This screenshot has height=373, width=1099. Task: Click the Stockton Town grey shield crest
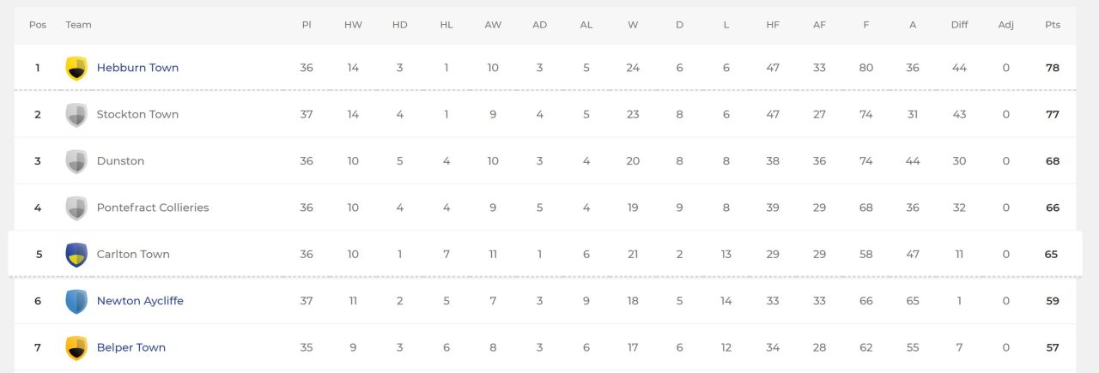76,115
